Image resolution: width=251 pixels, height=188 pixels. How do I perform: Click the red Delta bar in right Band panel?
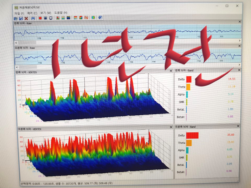click(x=192, y=135)
